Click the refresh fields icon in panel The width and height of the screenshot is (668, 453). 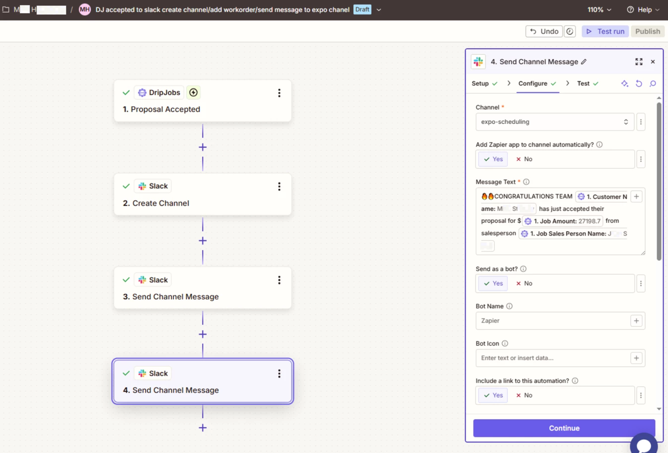click(639, 84)
